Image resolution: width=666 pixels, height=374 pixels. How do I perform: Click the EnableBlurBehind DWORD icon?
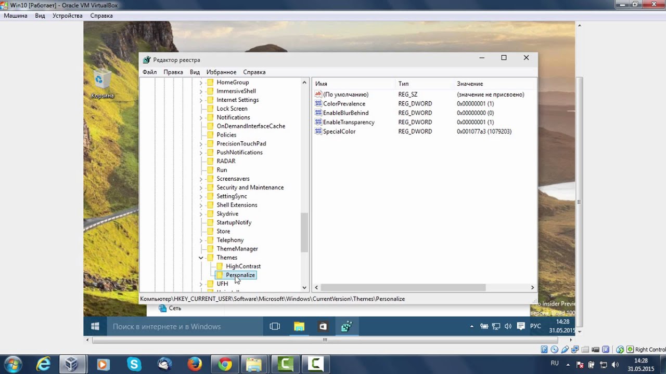click(318, 113)
